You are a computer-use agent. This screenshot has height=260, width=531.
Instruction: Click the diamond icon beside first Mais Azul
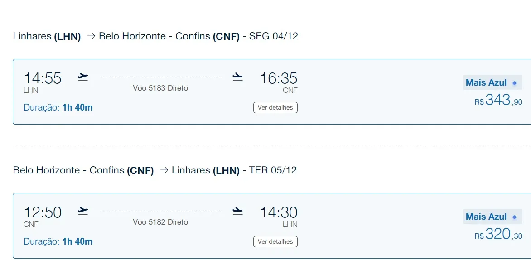(514, 83)
